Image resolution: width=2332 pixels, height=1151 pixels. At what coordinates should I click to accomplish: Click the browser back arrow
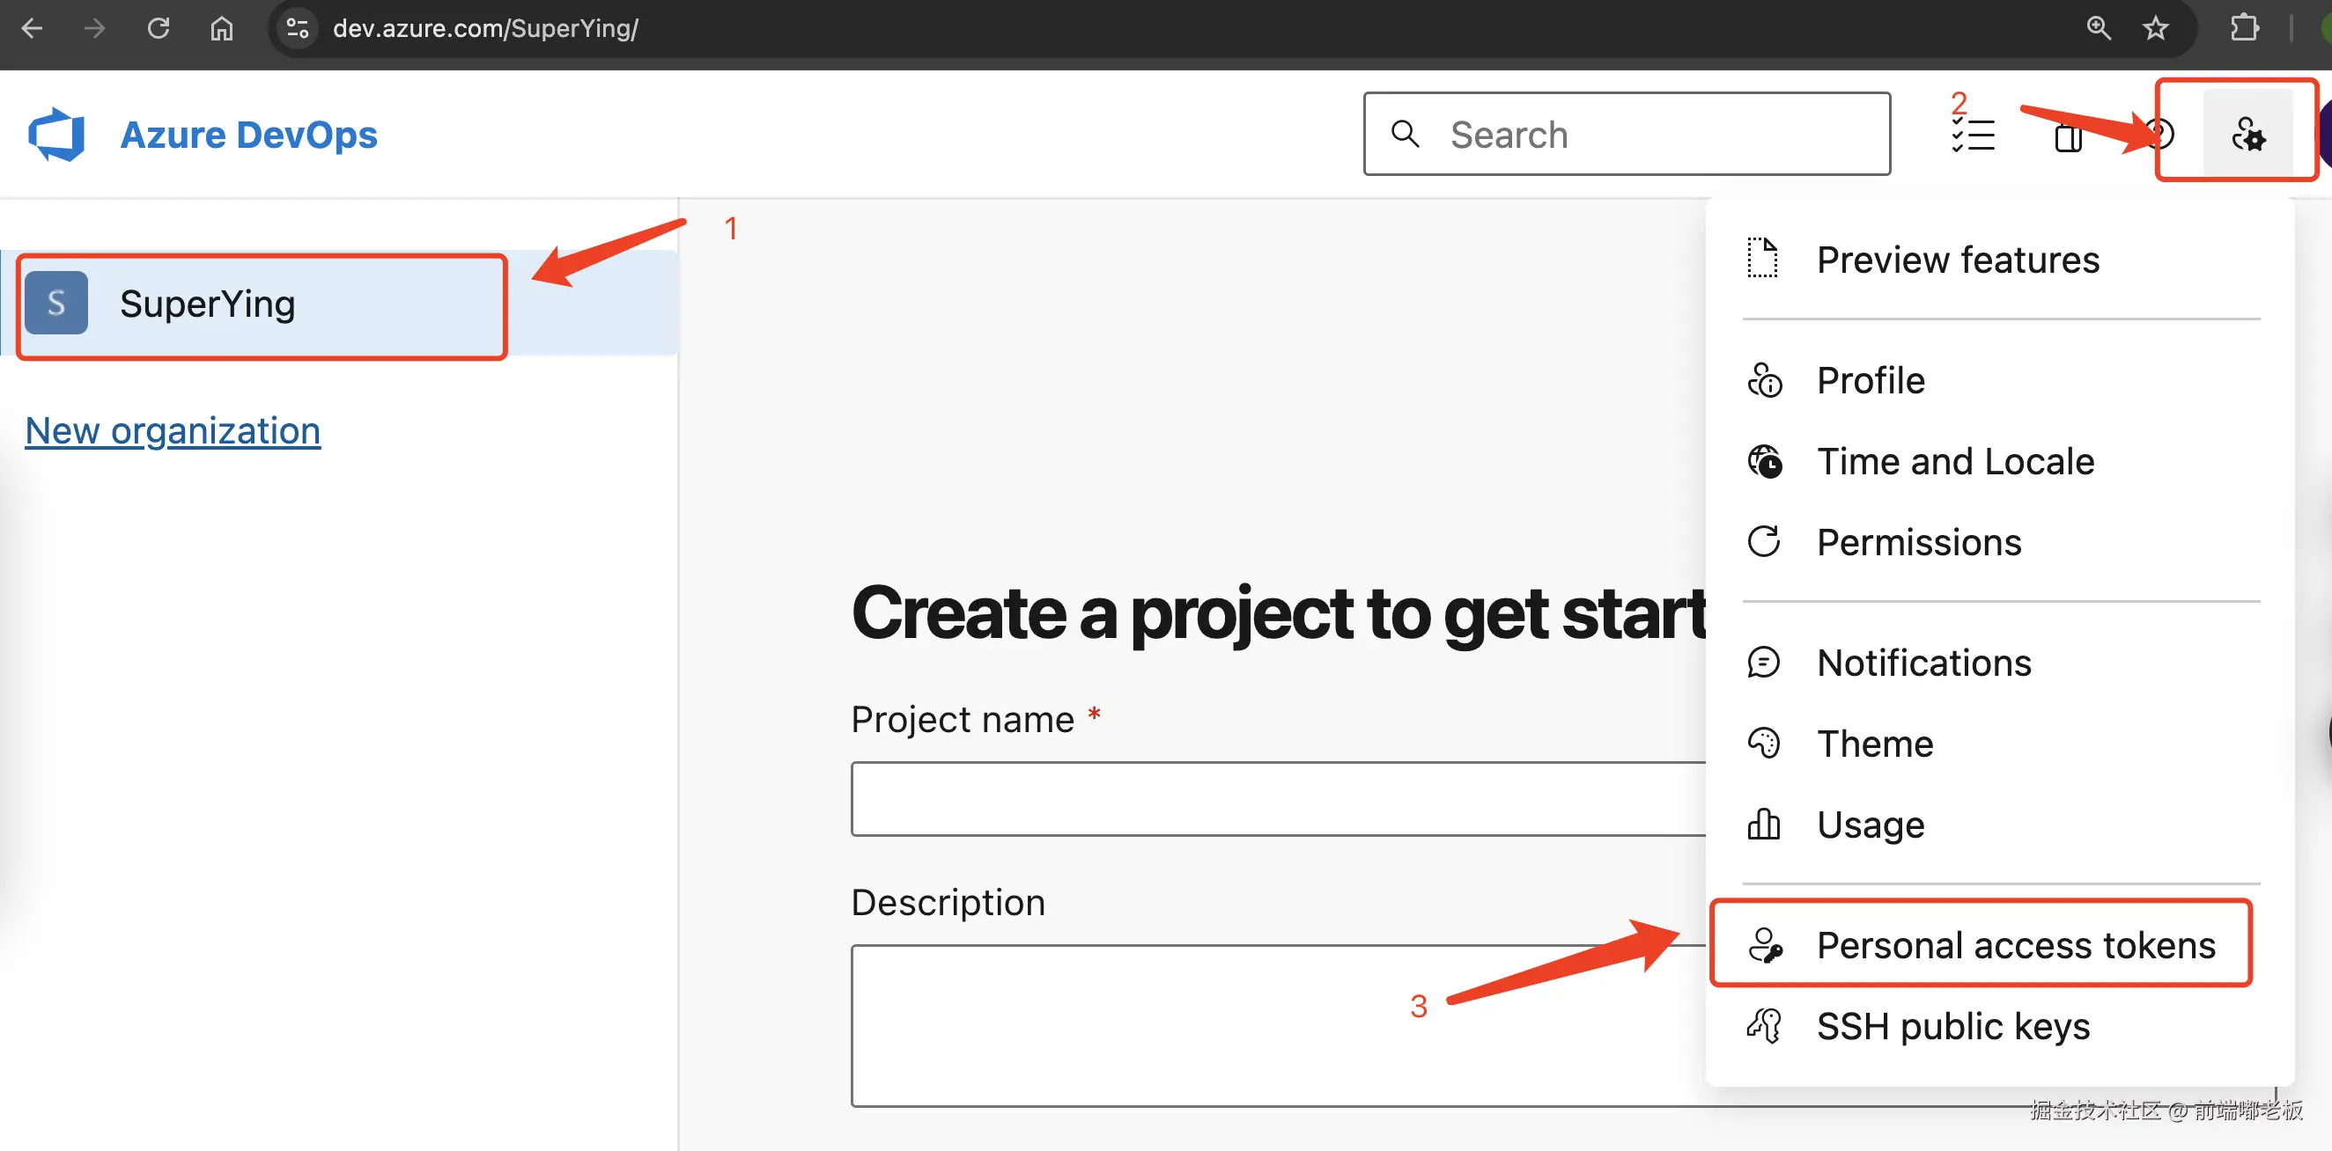coord(32,28)
